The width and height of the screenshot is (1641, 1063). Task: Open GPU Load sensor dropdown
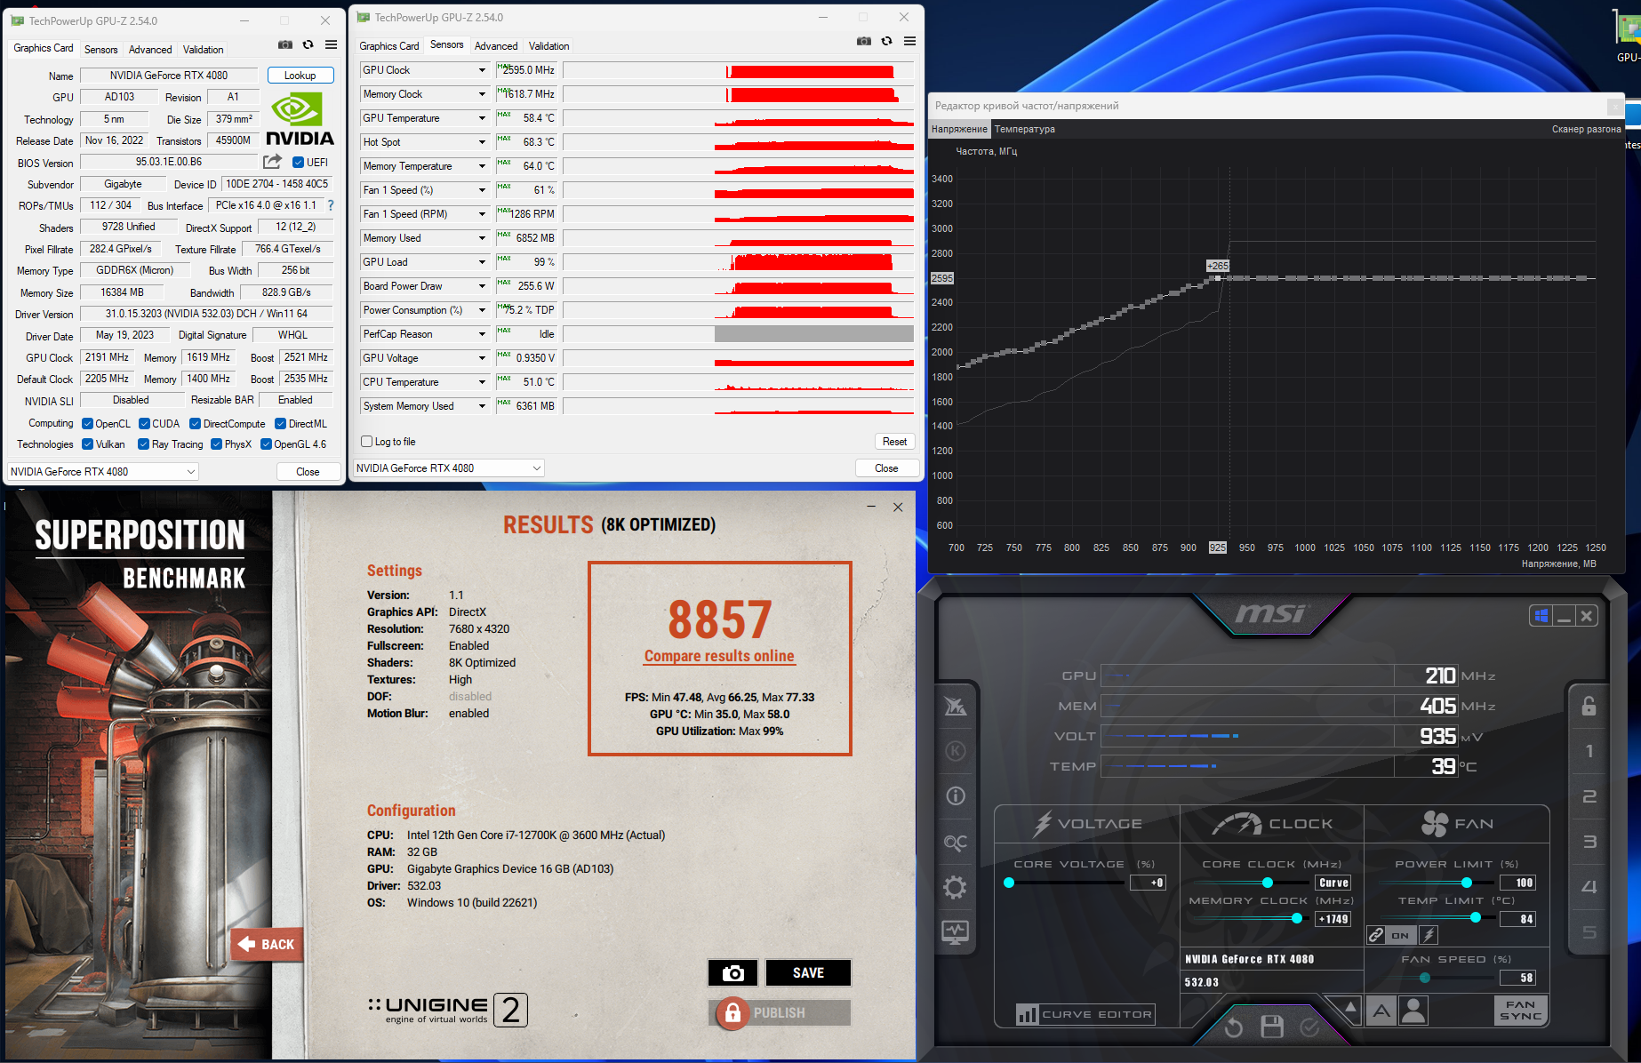point(482,262)
